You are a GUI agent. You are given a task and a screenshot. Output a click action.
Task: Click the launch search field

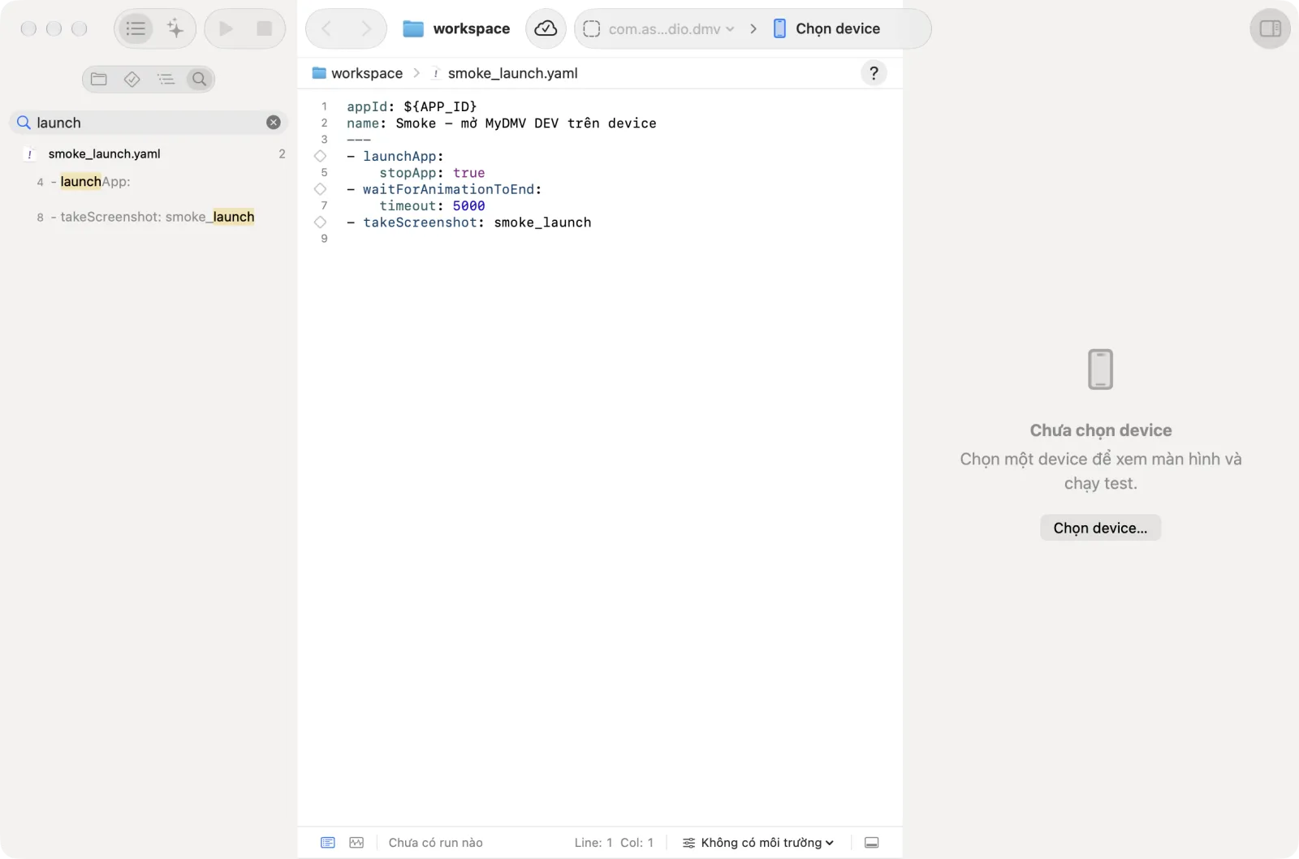pos(149,123)
